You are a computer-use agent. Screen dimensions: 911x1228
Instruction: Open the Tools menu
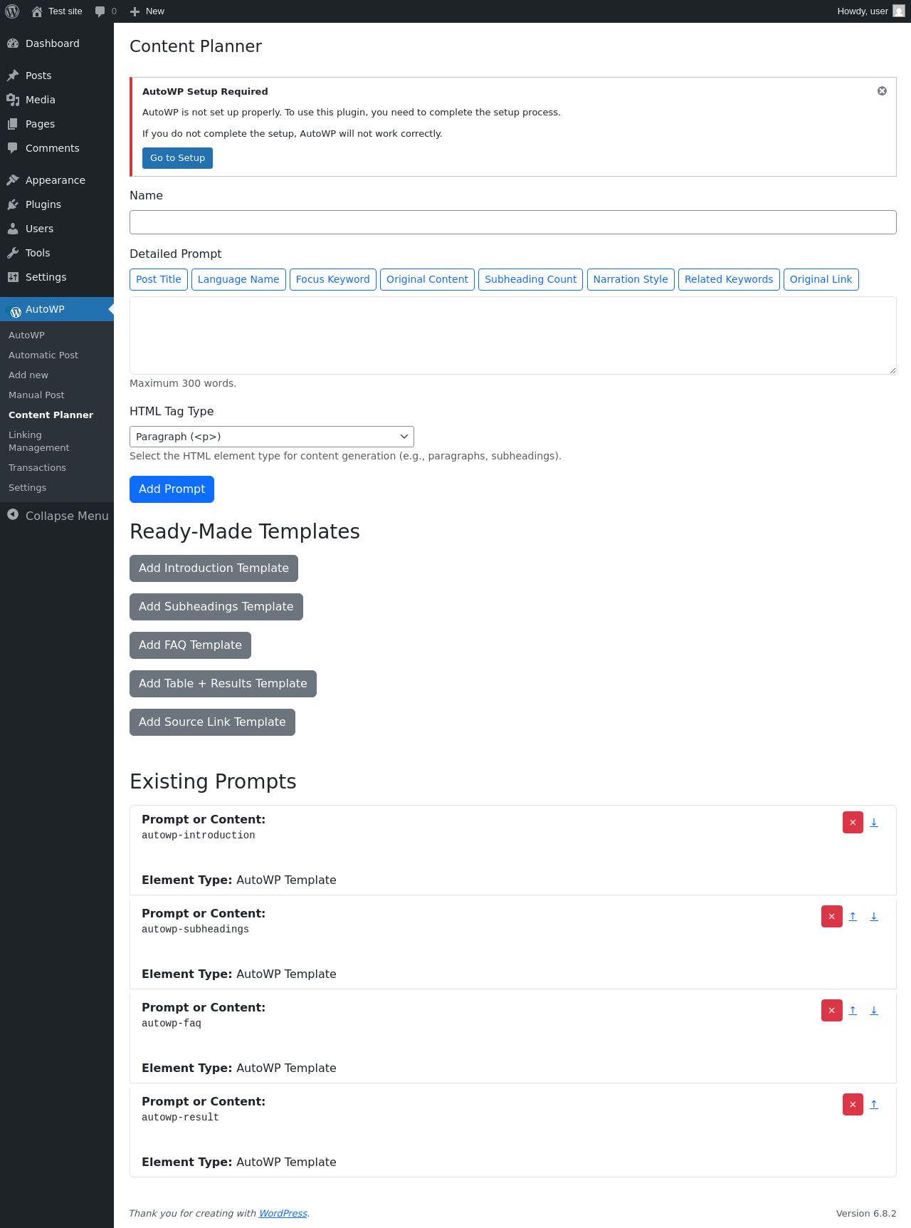[x=57, y=253]
